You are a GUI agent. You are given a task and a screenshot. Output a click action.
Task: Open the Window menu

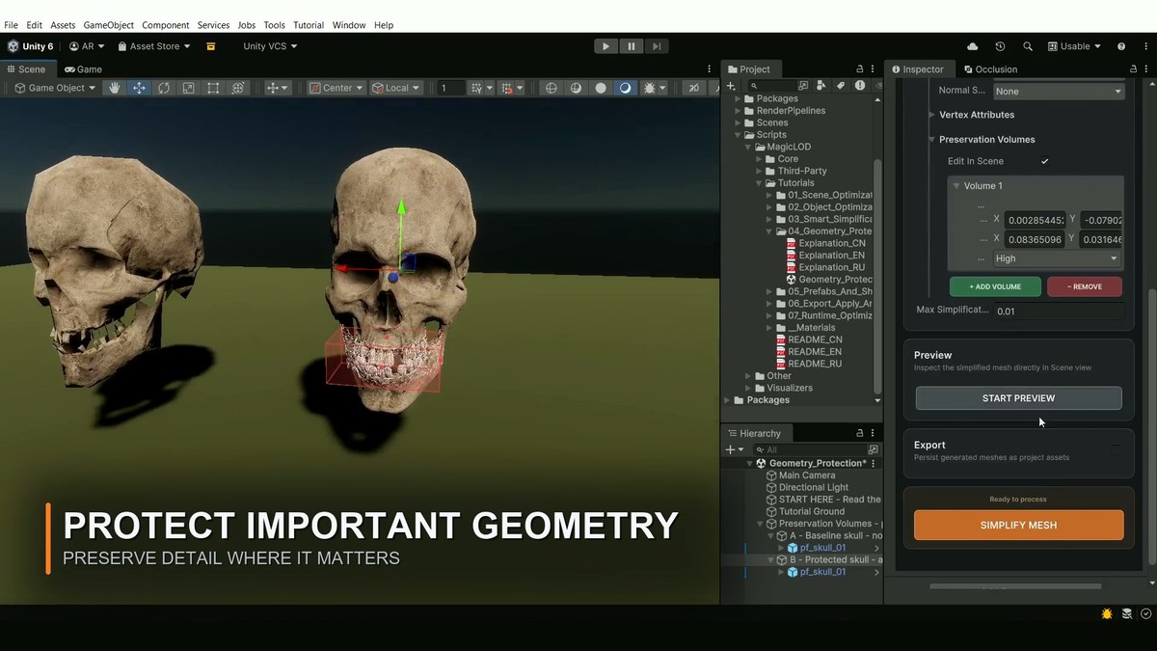tap(349, 25)
